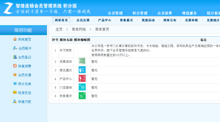Click the card icon beside 会员刷卡
Viewport: 220px width, 122px height.
[x=15, y=48]
